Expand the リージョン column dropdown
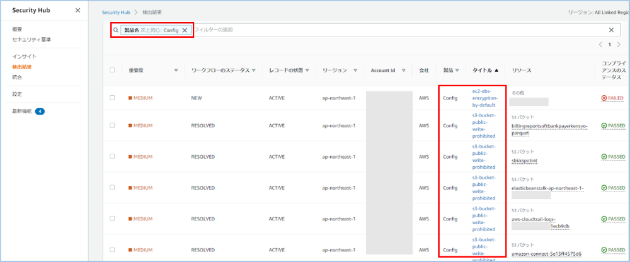Image resolution: width=630 pixels, height=262 pixels. coord(355,71)
